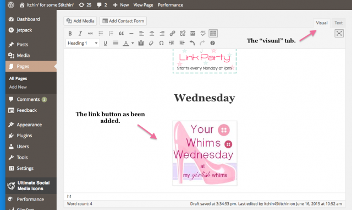Insert a numbered list

(111, 34)
